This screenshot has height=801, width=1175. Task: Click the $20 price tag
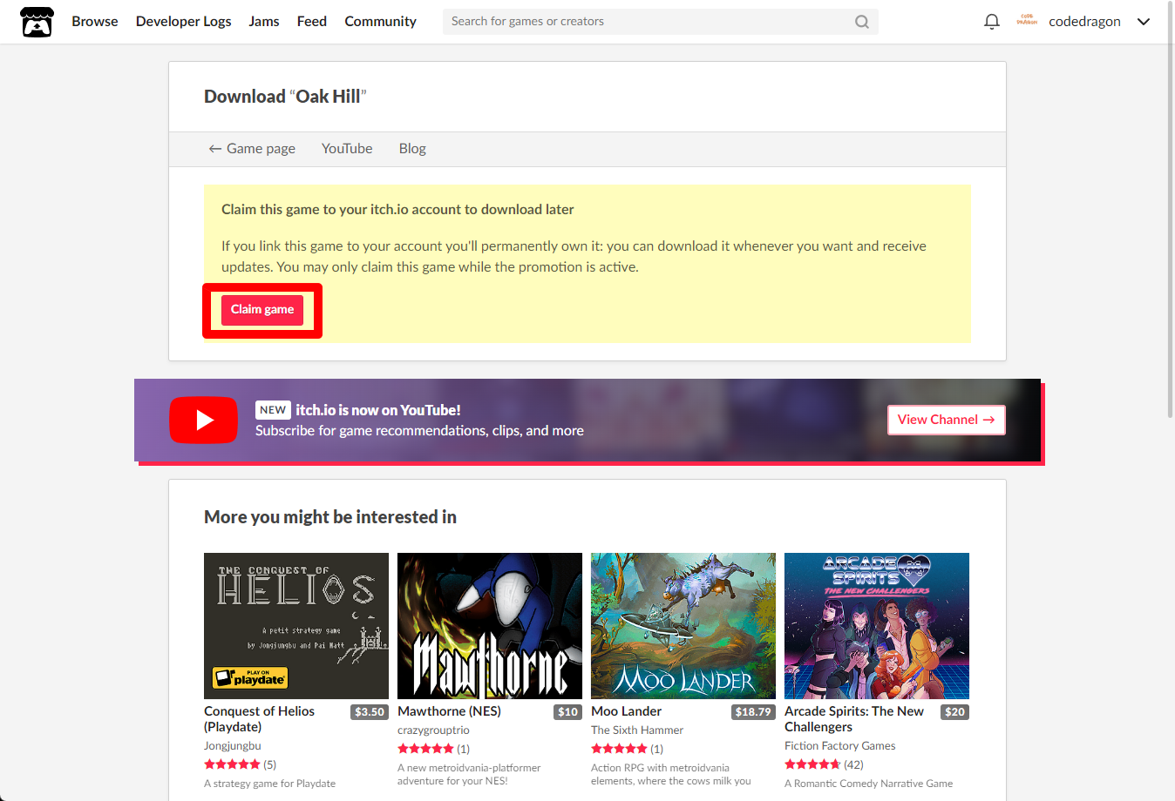click(x=955, y=712)
